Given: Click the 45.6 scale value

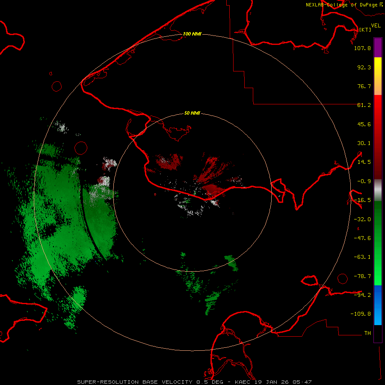Looking at the screenshot, I should [364, 124].
